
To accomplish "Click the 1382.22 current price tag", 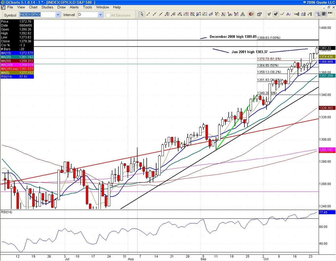I will click(327, 48).
